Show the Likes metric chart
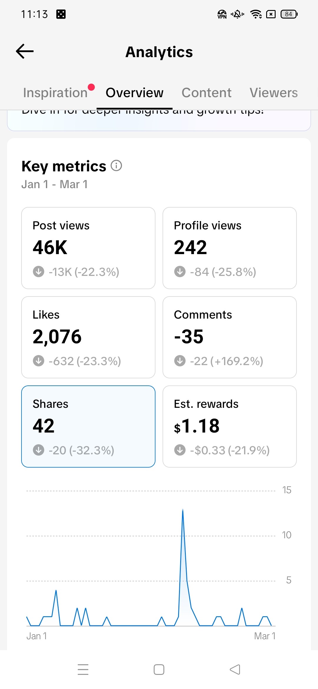The image size is (318, 689). pyautogui.click(x=88, y=337)
